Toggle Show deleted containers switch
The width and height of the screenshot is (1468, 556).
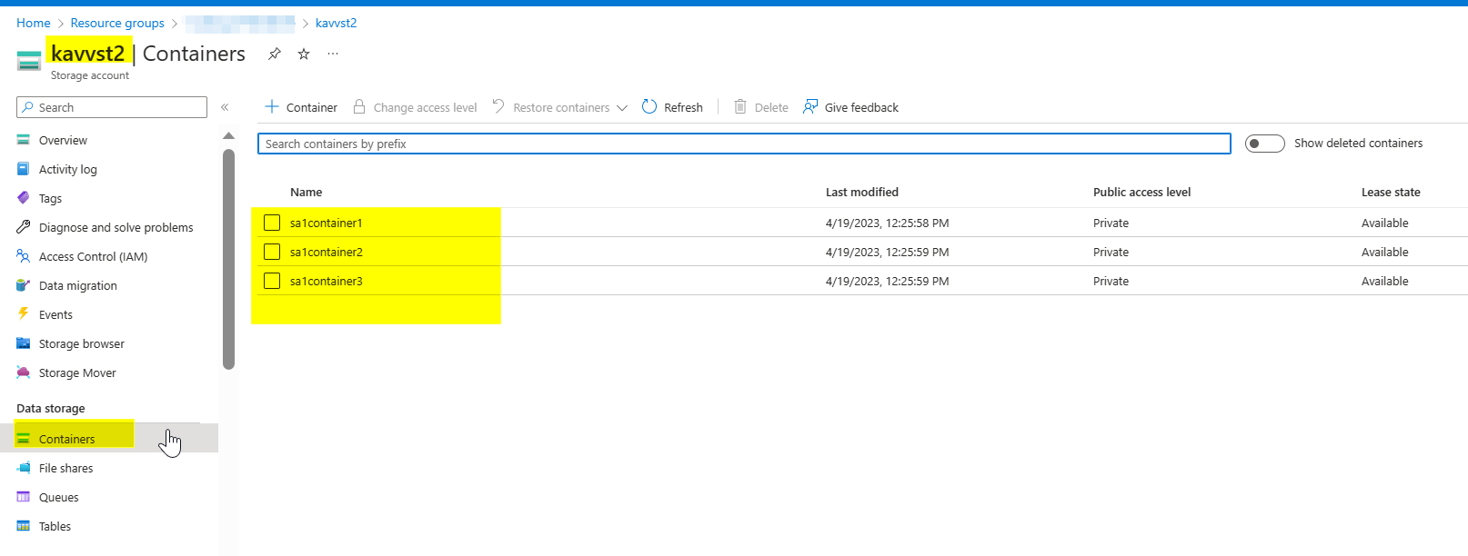pos(1264,144)
